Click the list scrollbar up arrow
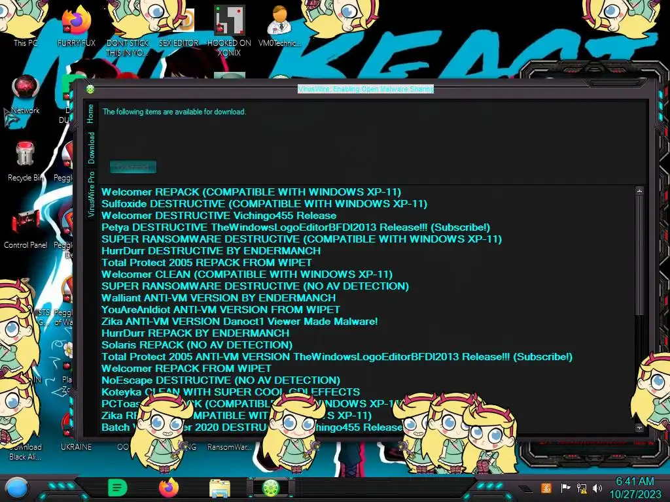Viewport: 670px width, 502px height. click(x=639, y=191)
